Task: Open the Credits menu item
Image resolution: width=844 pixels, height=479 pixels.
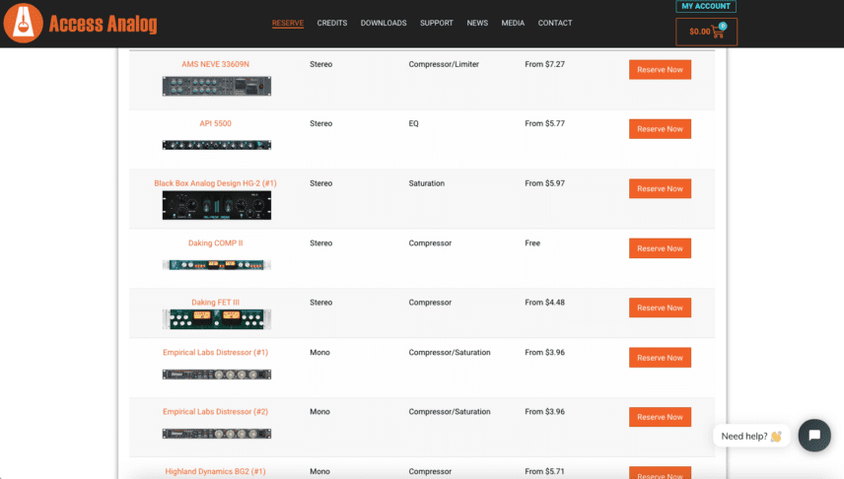Action: click(331, 23)
